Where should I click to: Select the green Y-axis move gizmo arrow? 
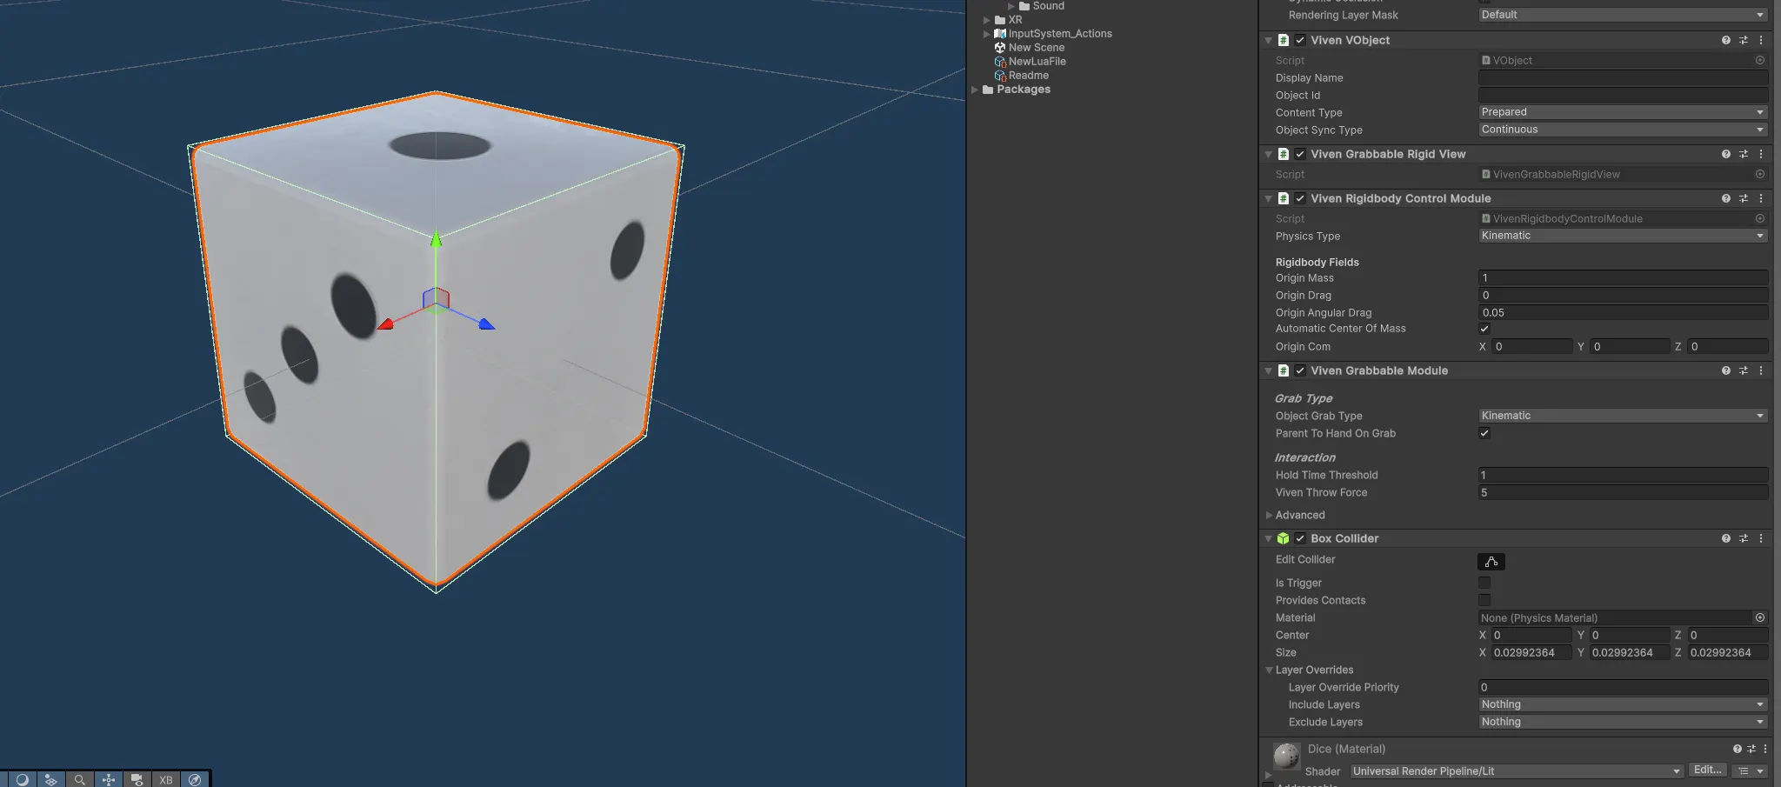[437, 237]
